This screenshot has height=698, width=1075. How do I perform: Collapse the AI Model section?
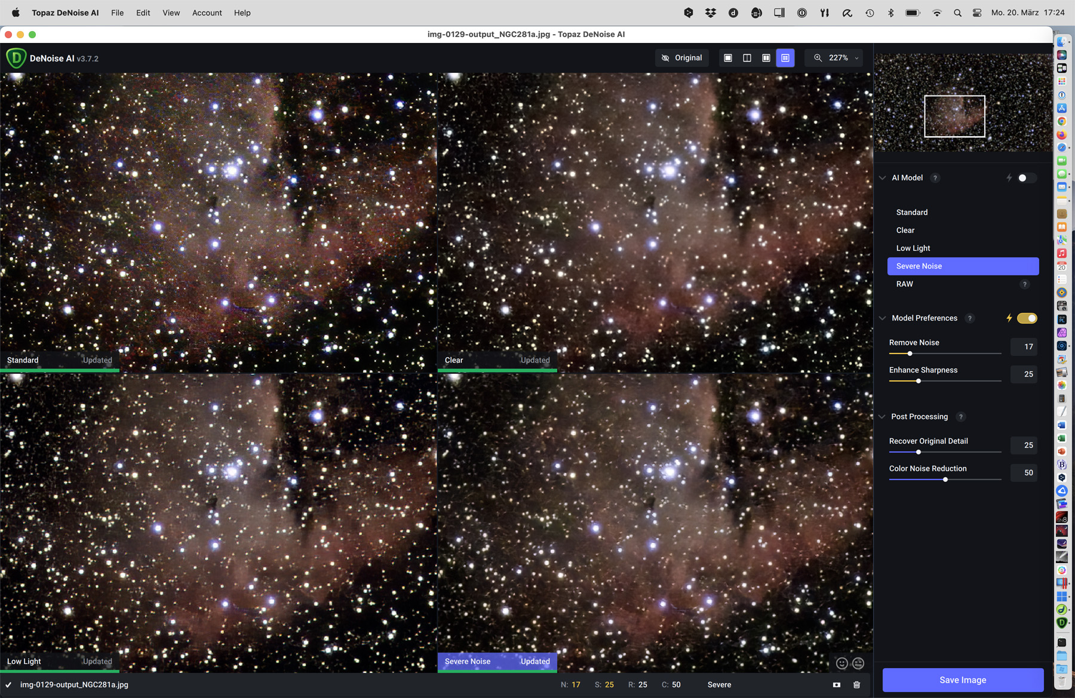click(882, 178)
